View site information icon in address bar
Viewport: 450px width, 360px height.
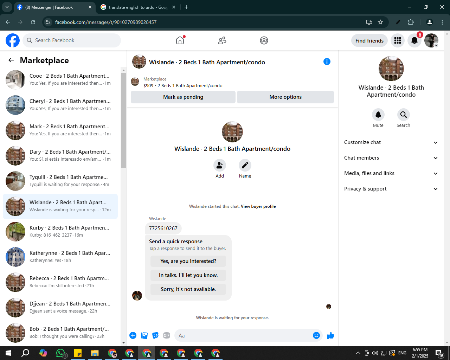coord(48,22)
